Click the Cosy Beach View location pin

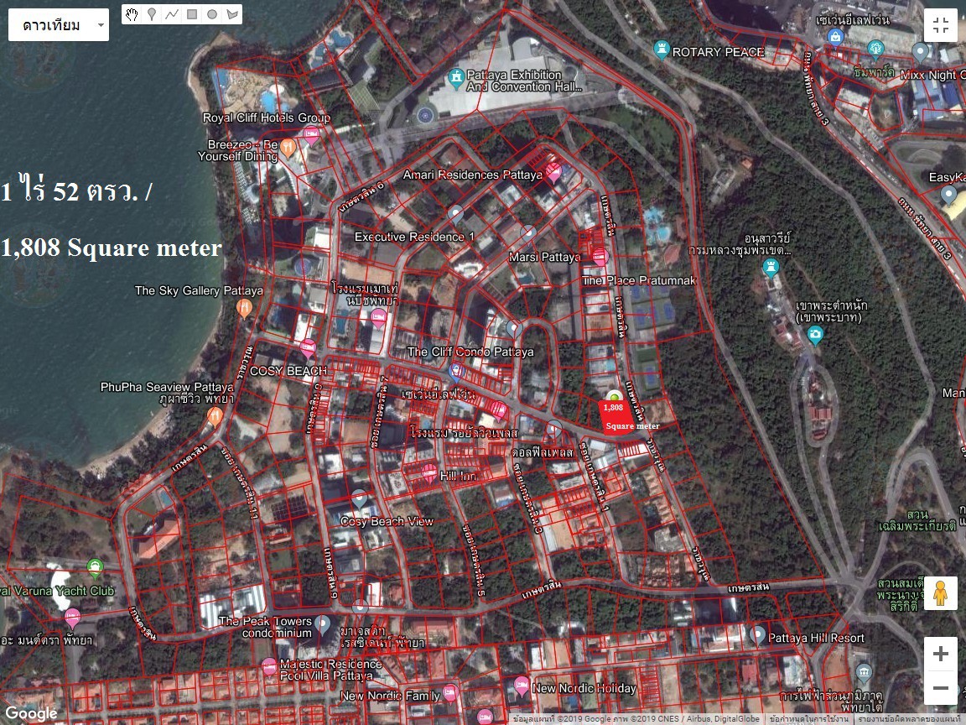[x=359, y=498]
